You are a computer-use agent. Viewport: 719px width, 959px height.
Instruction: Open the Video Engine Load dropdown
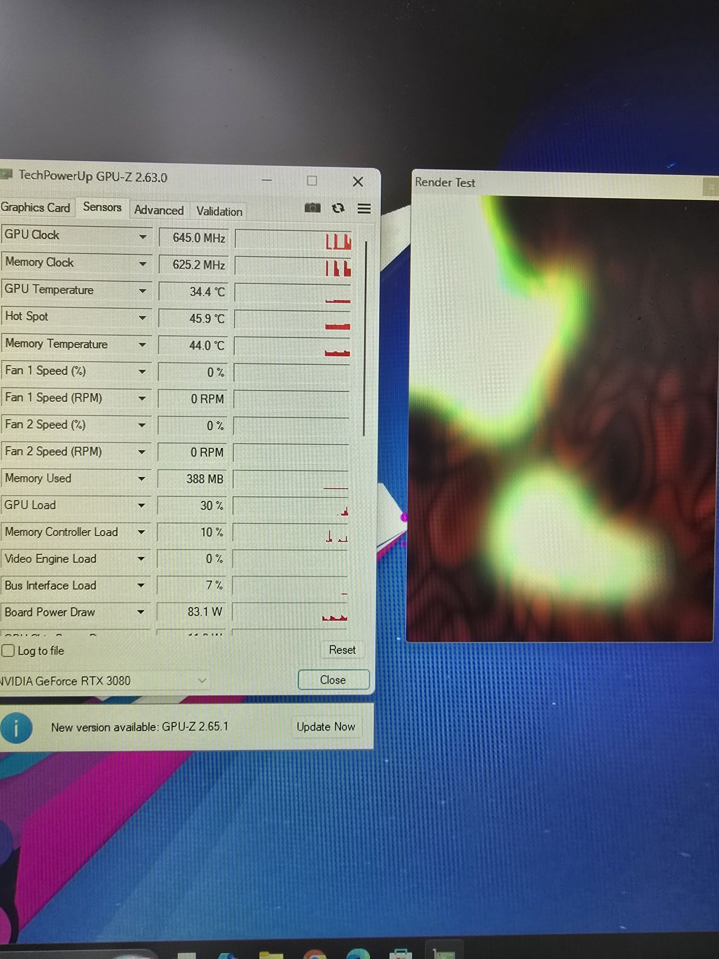click(x=141, y=559)
